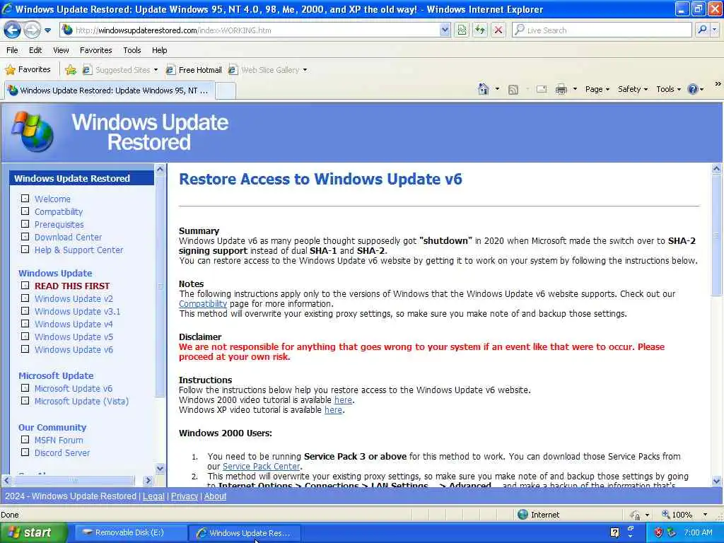Screen dimensions: 724x543
Task: Click the Windows Update Restored globe logo
Action: 33,132
